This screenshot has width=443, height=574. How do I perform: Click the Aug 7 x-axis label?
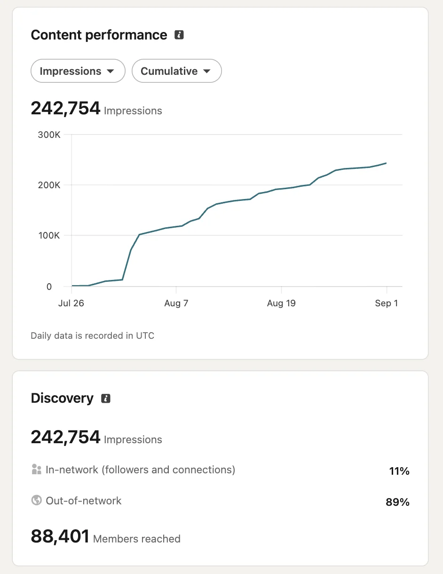click(x=176, y=303)
